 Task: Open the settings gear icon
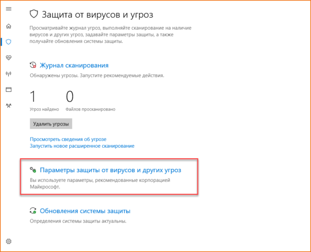point(8,241)
